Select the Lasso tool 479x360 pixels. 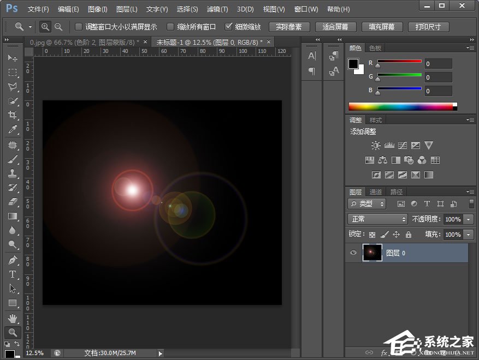click(x=13, y=87)
